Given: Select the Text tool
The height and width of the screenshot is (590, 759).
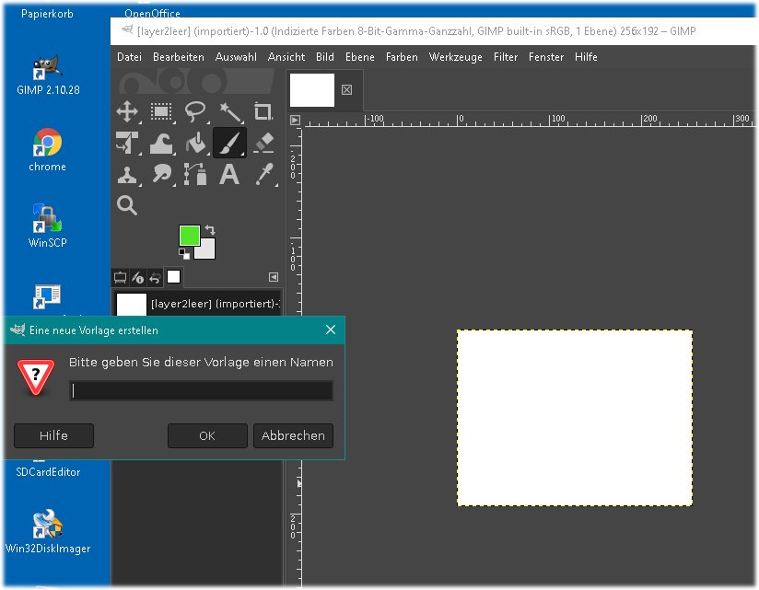Looking at the screenshot, I should click(229, 175).
